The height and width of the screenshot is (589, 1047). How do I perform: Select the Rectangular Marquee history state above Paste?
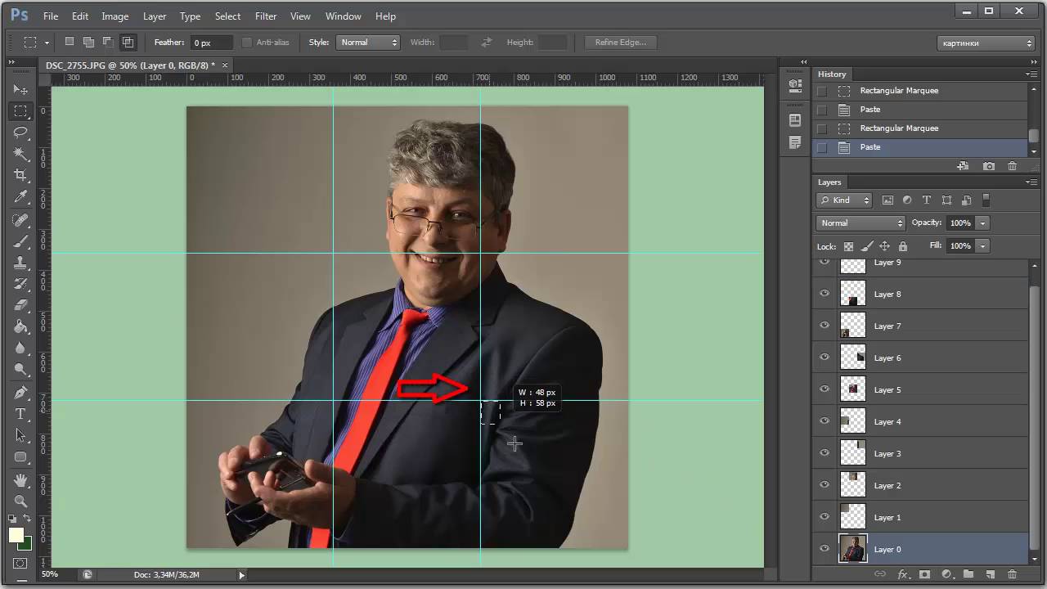[x=898, y=128]
